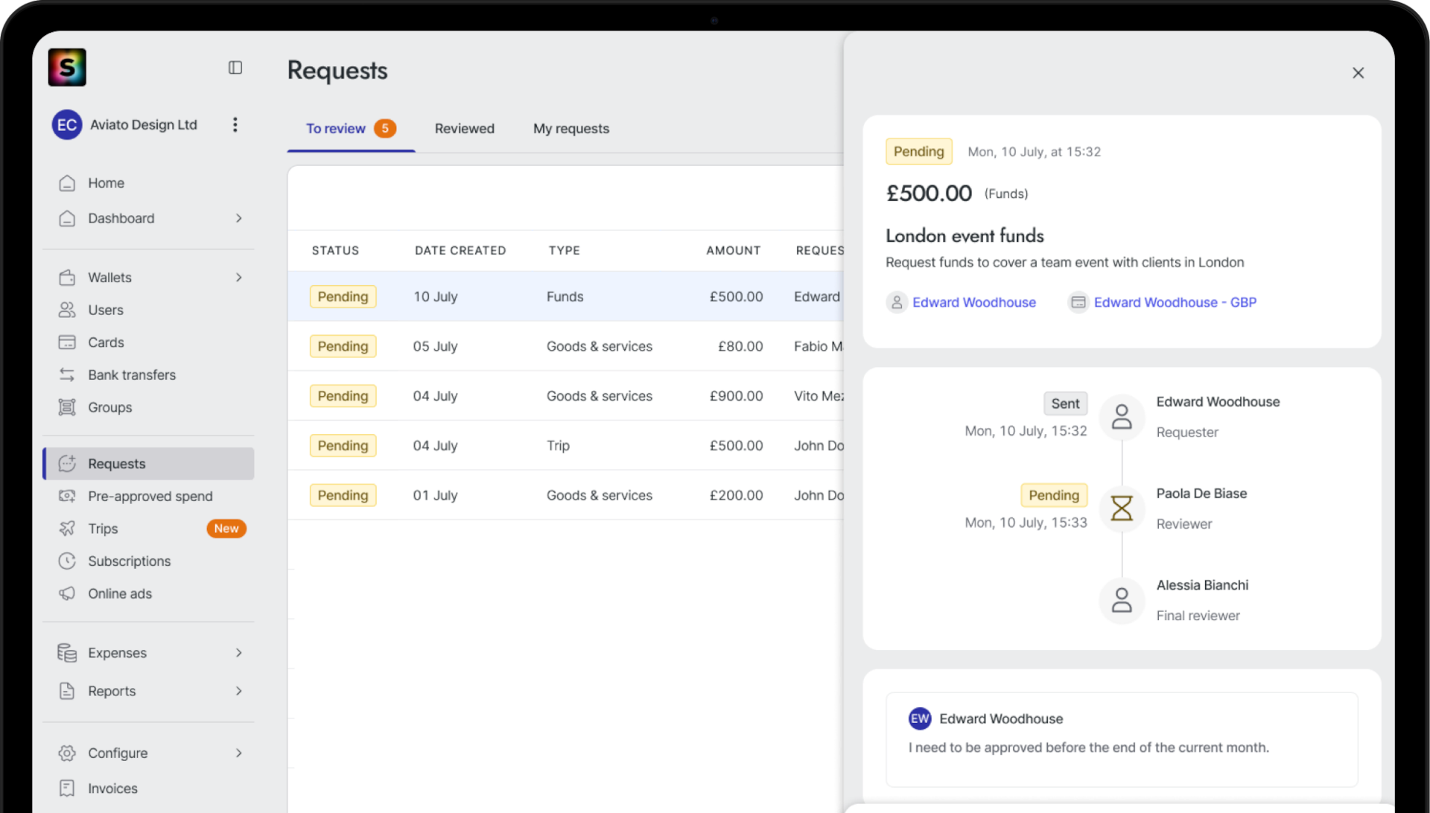Select the Bank transfers icon
This screenshot has width=1430, height=813.
point(67,374)
